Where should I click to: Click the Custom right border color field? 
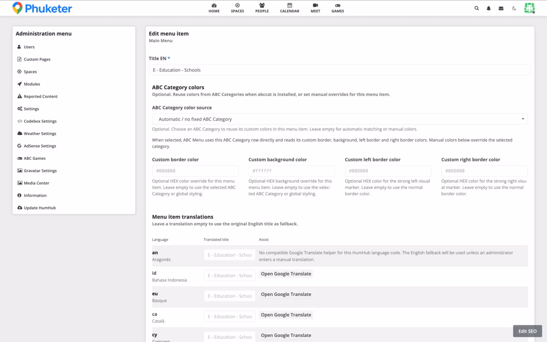[x=485, y=171]
